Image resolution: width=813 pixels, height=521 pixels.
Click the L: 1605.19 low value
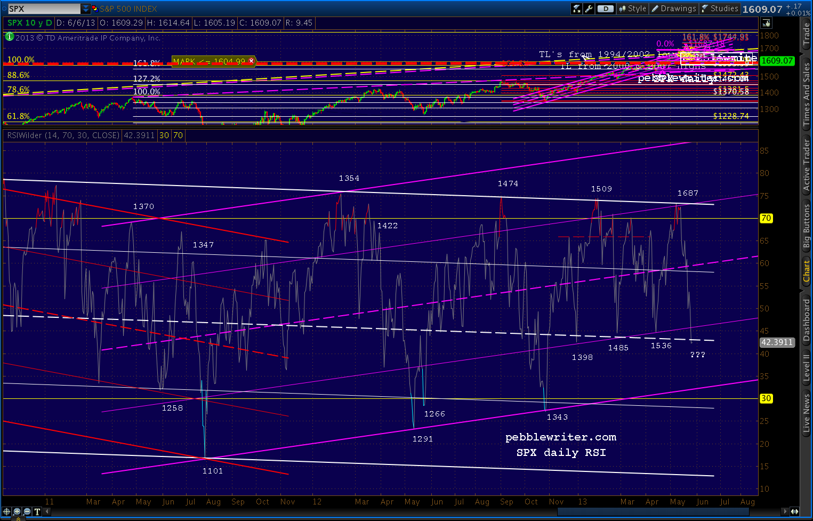(215, 23)
